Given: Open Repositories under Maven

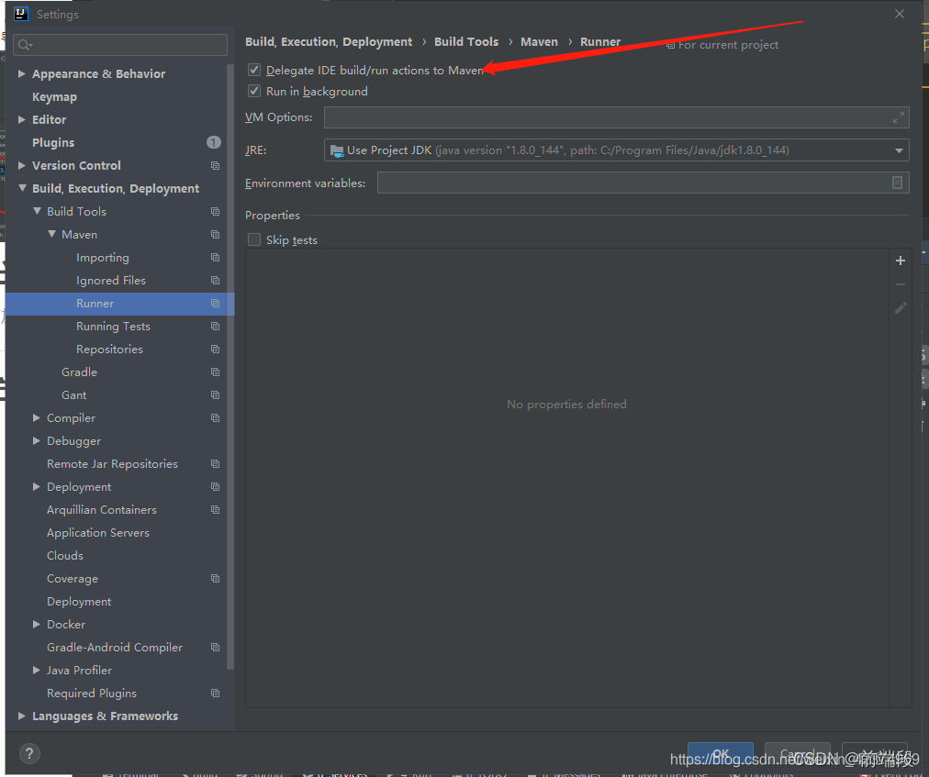Looking at the screenshot, I should (109, 350).
